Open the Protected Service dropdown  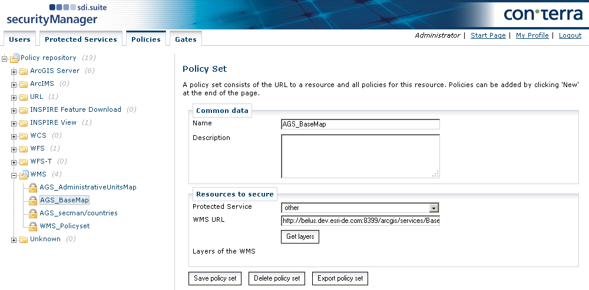[x=434, y=208]
